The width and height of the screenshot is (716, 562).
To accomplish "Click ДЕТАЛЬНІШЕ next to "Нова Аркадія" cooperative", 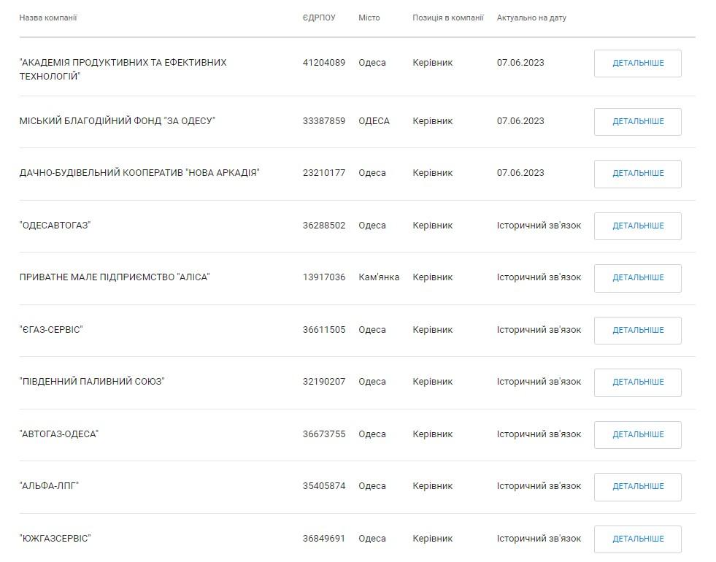I will point(637,174).
